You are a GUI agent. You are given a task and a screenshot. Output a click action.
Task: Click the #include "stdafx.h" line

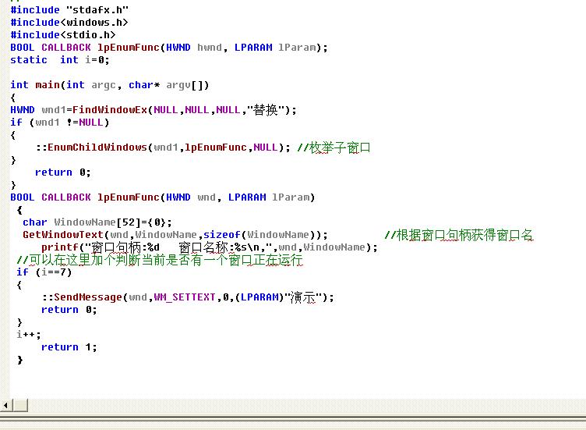coord(69,9)
